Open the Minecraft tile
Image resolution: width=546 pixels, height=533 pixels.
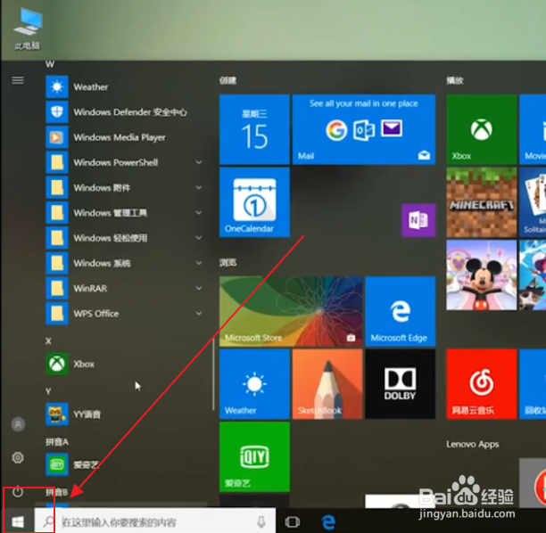click(481, 202)
